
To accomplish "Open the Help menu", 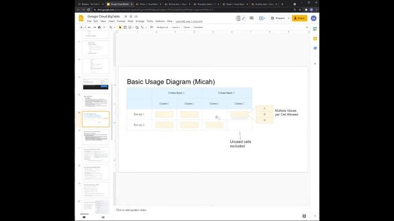I will click(170, 21).
